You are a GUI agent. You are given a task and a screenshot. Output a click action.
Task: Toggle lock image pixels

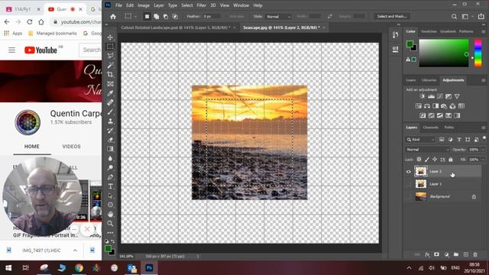pyautogui.click(x=426, y=160)
